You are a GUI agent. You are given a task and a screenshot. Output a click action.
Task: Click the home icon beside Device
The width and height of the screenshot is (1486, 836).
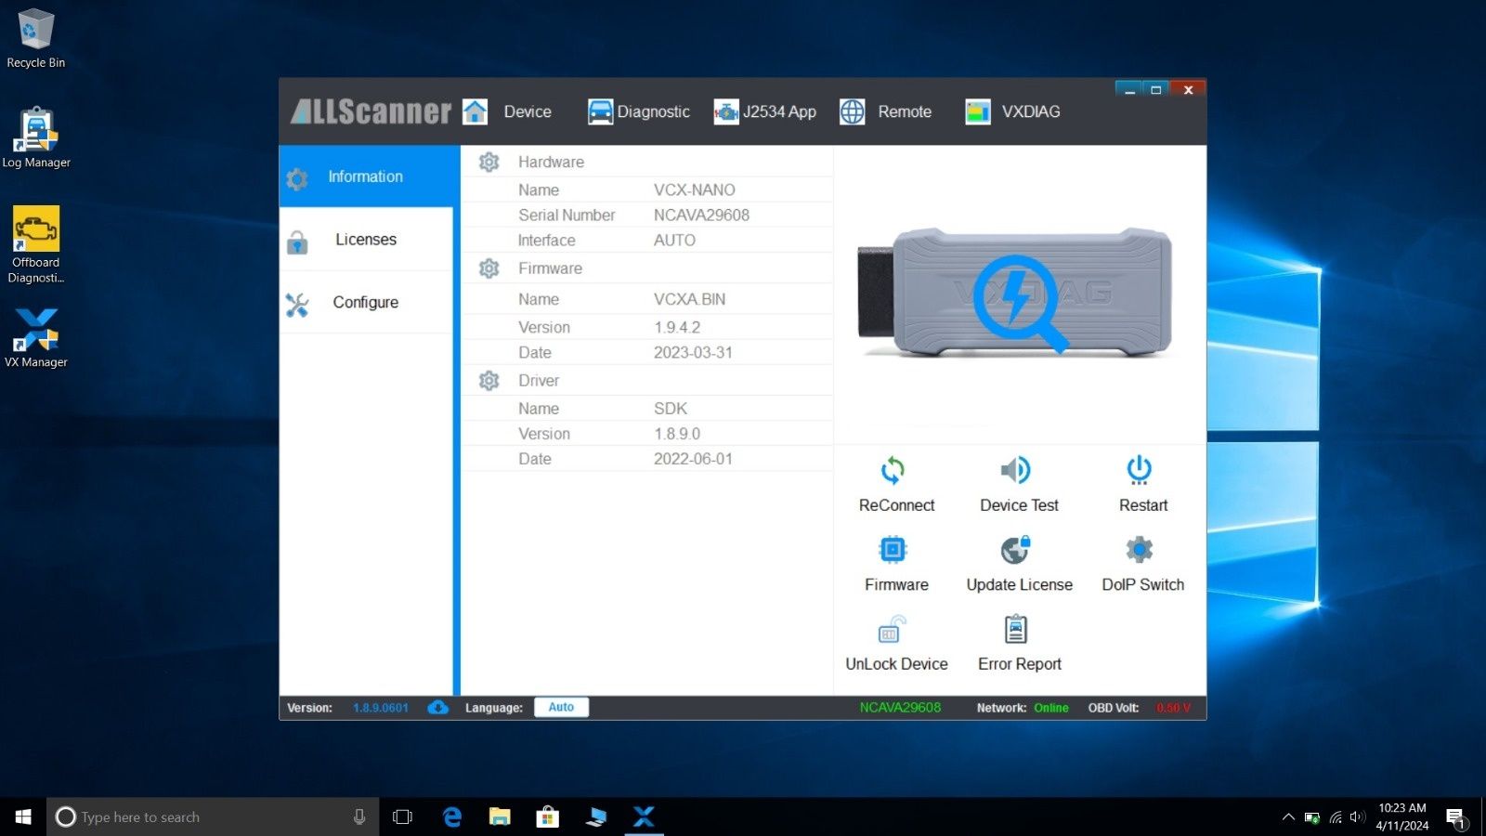pos(475,111)
